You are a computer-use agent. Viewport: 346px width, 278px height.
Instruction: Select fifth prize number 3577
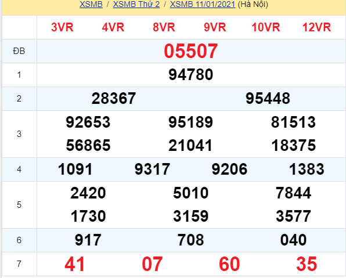pos(294,216)
